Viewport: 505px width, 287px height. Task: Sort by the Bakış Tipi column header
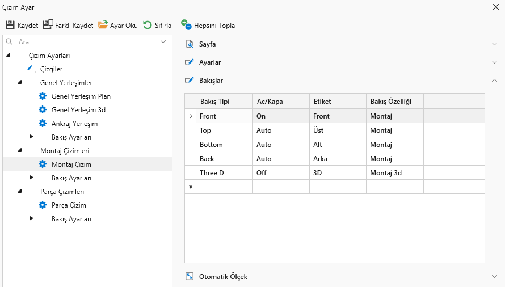[224, 102]
